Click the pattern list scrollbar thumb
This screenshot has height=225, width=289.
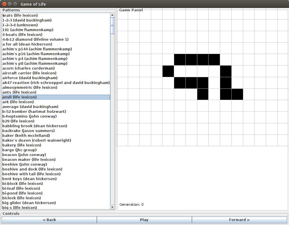click(x=112, y=25)
